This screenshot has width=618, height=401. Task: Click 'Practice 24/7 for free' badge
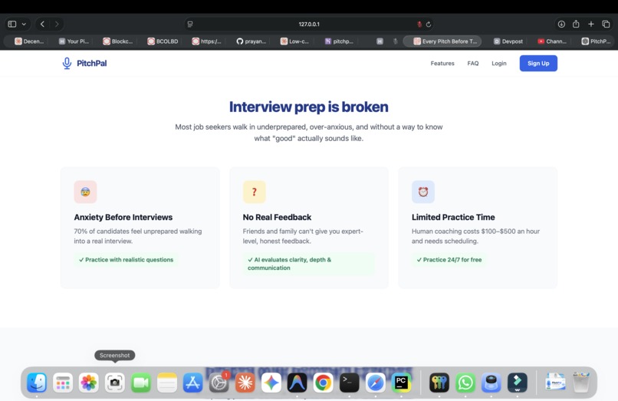[449, 260]
